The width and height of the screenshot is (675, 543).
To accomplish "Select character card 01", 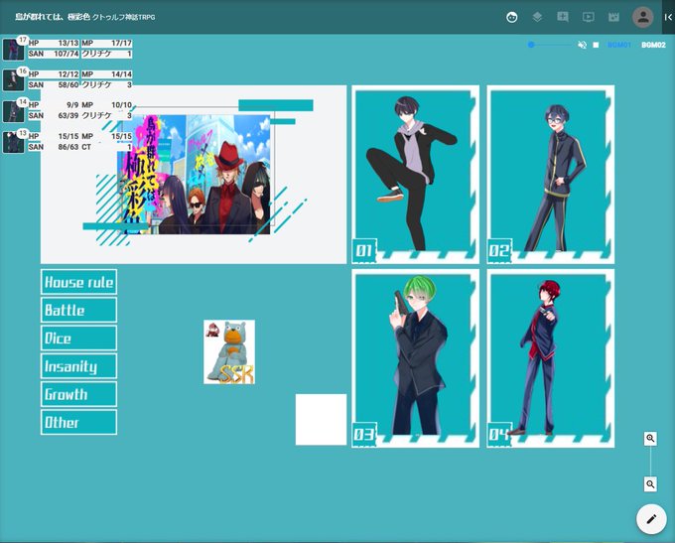I will point(415,175).
